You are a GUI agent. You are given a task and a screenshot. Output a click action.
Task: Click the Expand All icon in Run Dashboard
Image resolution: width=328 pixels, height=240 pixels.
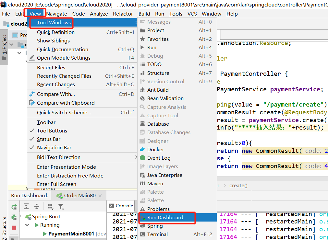26,206
